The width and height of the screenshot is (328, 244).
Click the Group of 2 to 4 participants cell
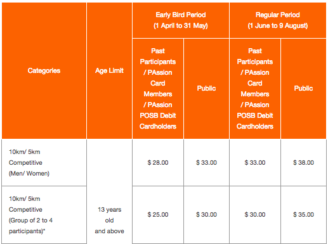(x=44, y=215)
